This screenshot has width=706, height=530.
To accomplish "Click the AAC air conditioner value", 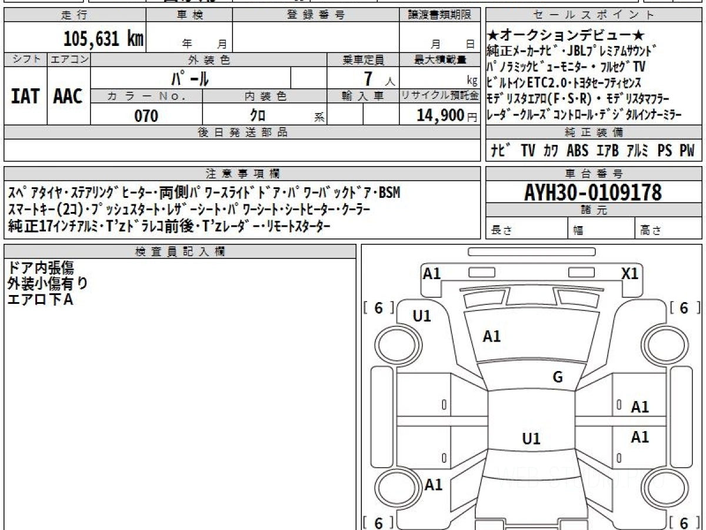I will click(68, 97).
